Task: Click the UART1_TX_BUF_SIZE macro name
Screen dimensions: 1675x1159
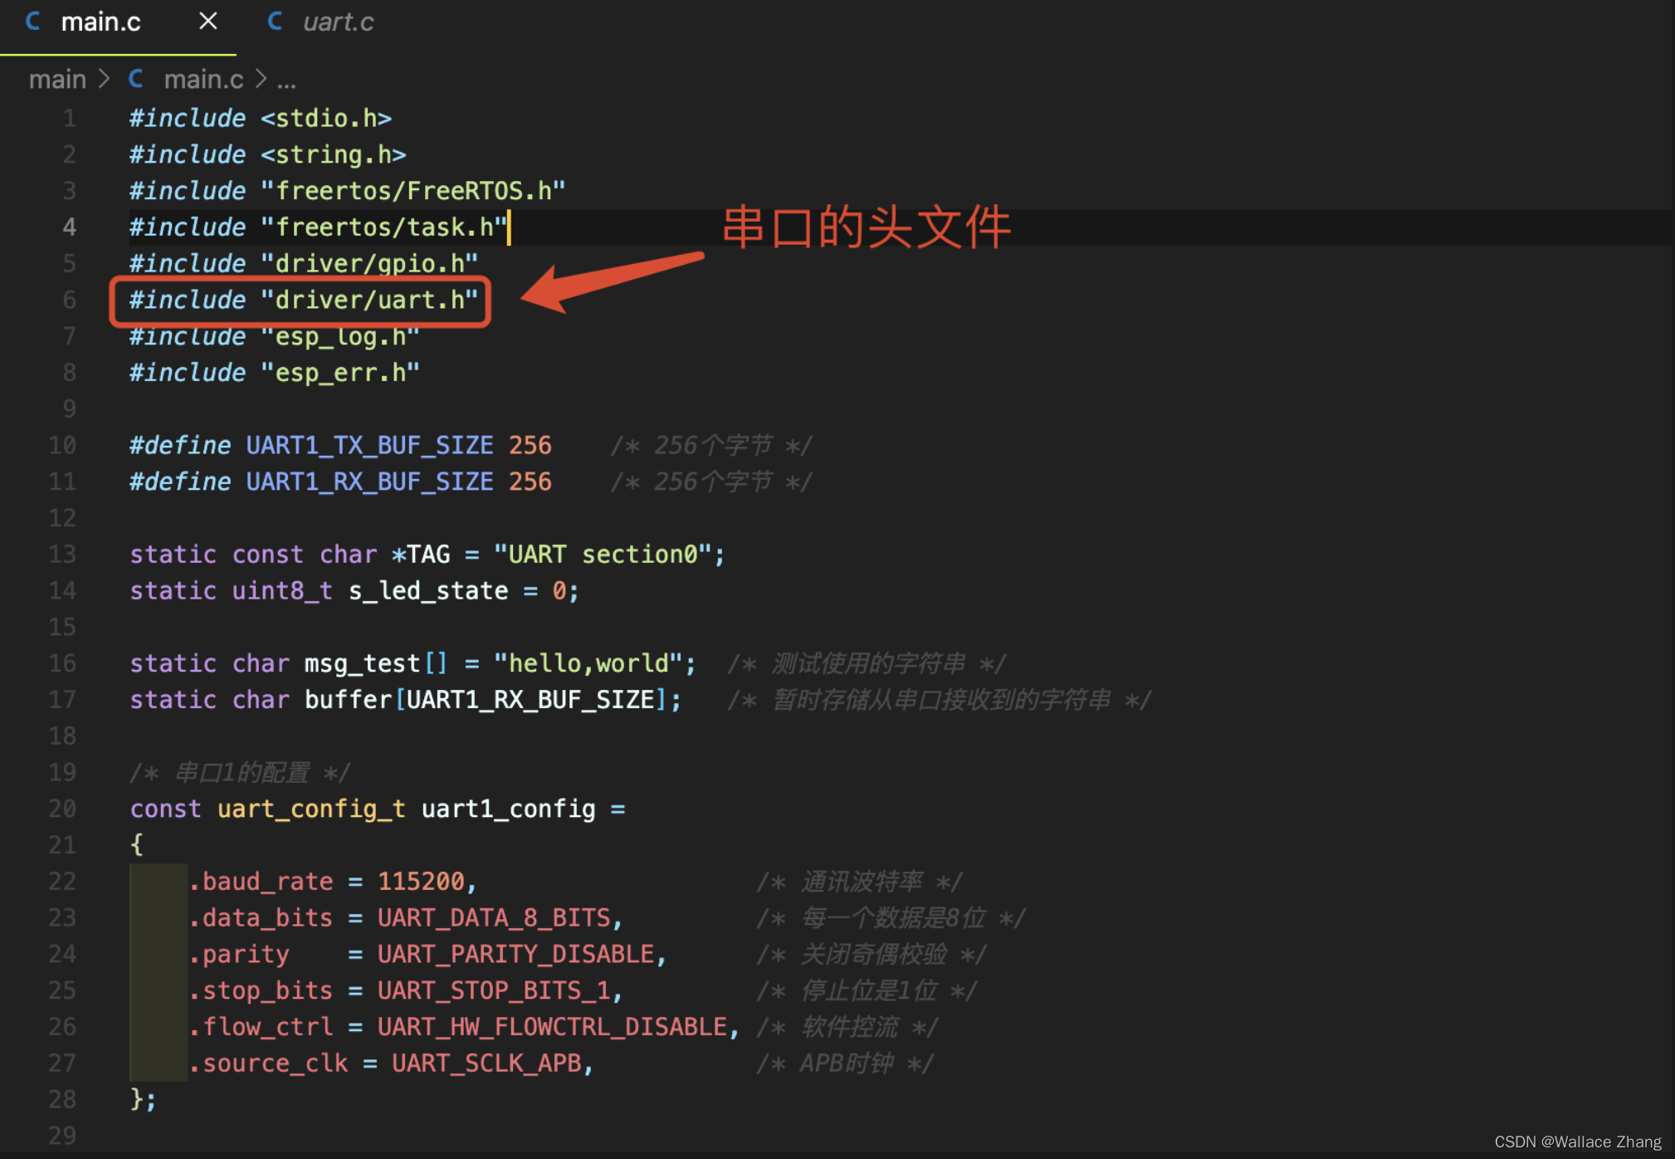Action: click(x=369, y=446)
